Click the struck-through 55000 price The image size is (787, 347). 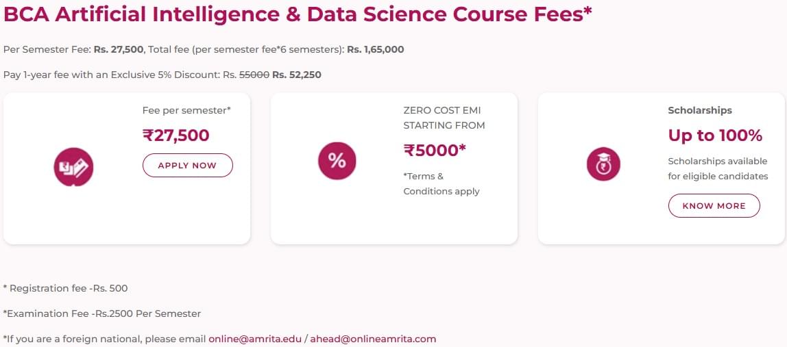point(254,75)
